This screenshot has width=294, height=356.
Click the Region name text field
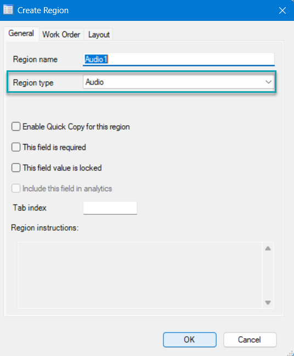(x=179, y=59)
